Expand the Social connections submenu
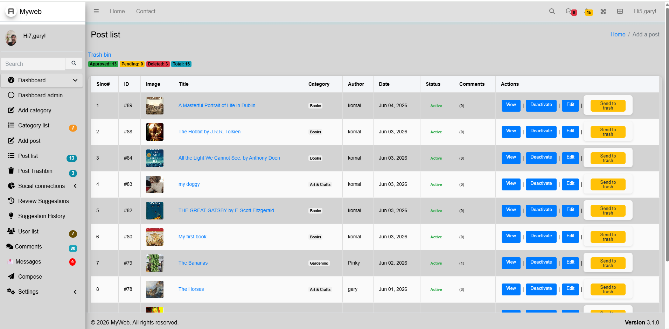The image size is (669, 329). click(x=75, y=186)
